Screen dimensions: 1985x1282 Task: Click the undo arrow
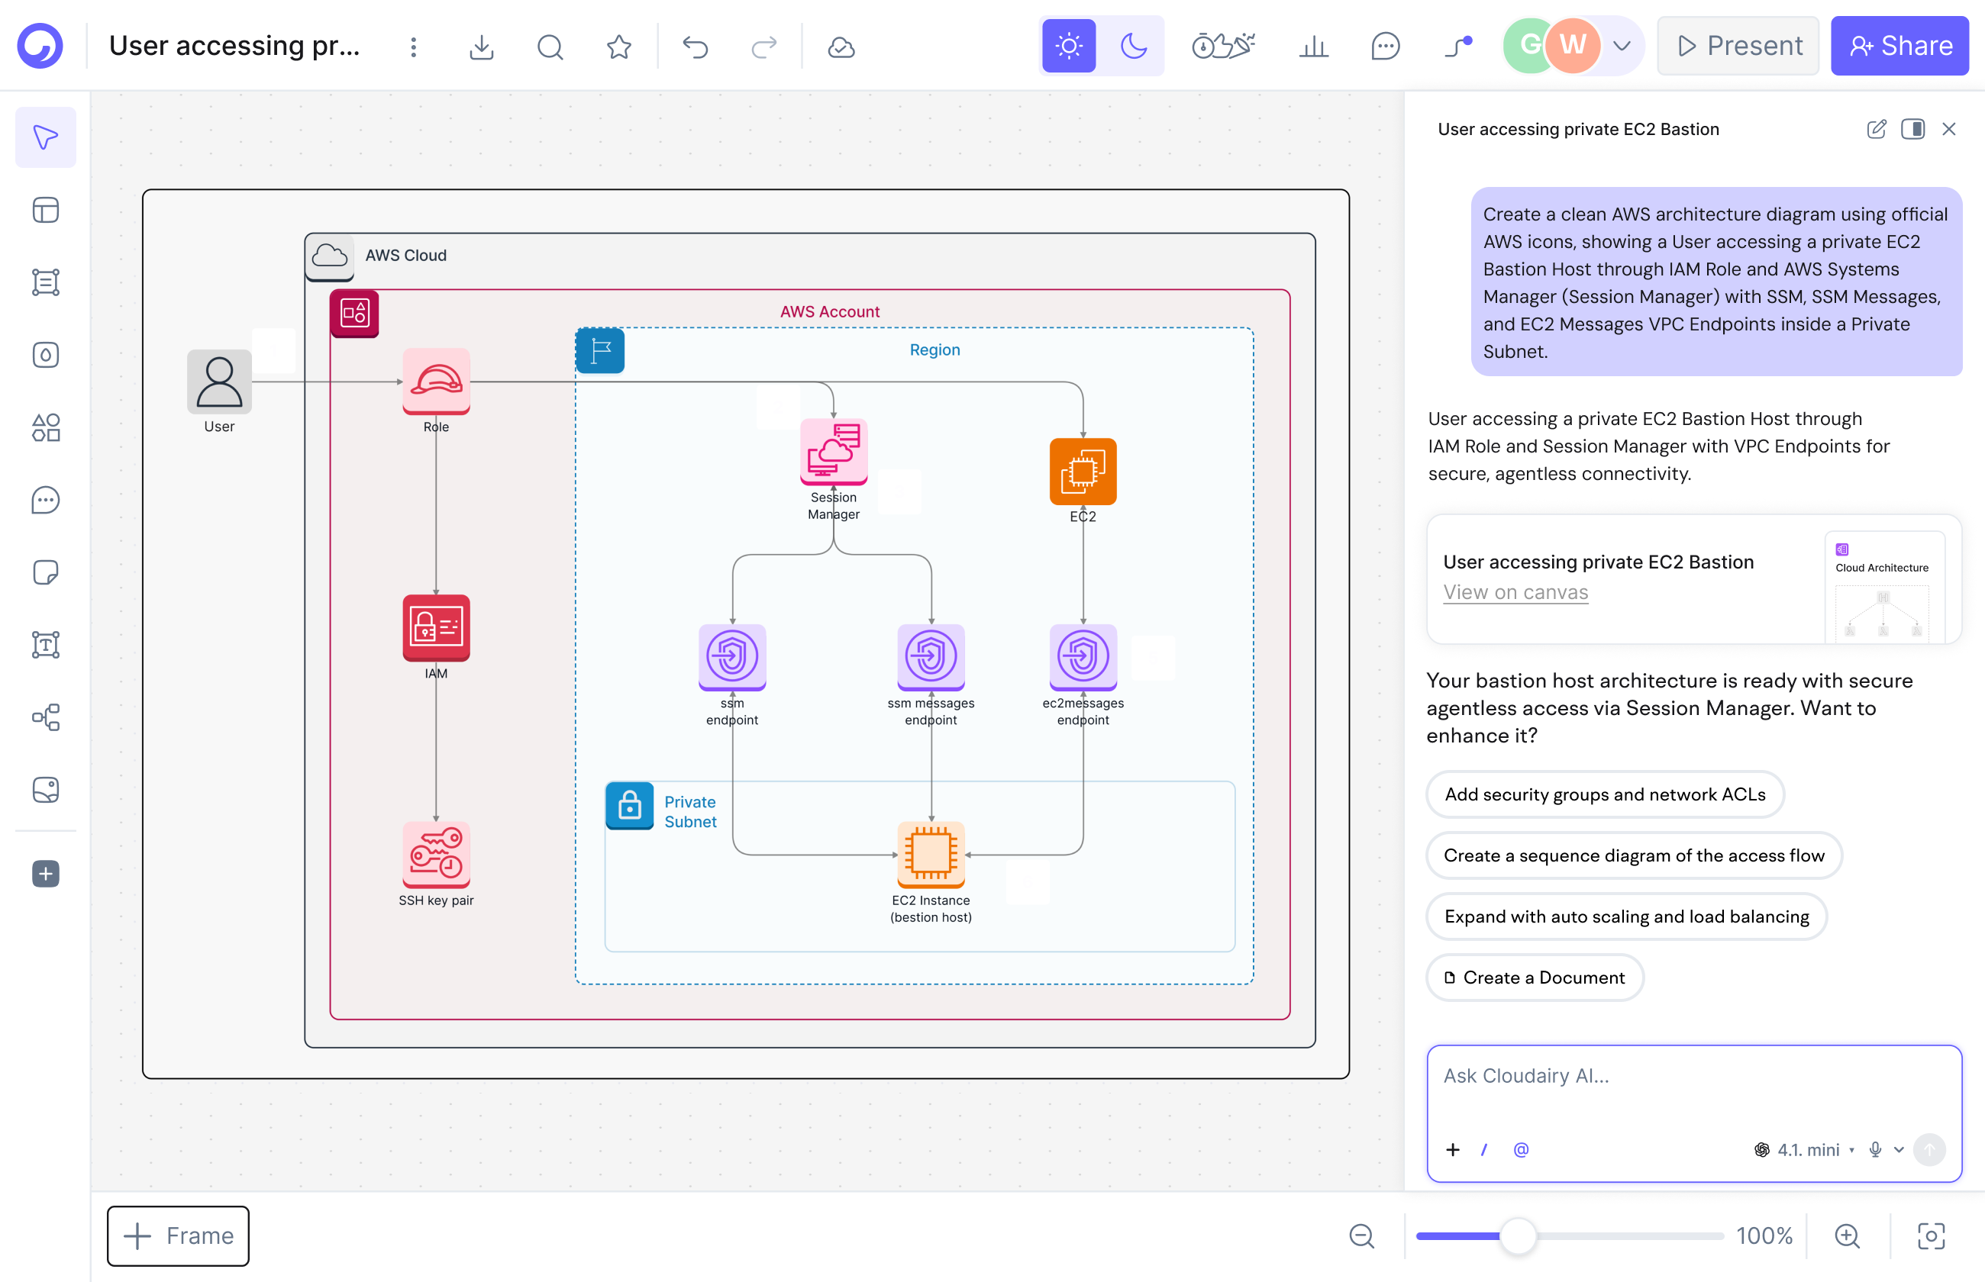pyautogui.click(x=696, y=47)
